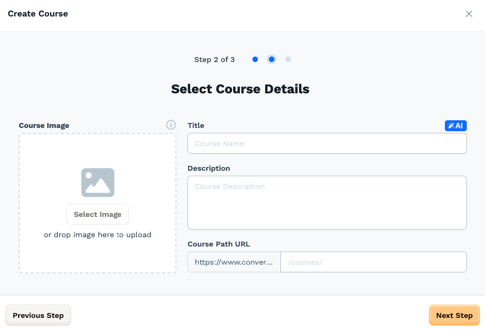Click the /courses/ path input field

373,262
